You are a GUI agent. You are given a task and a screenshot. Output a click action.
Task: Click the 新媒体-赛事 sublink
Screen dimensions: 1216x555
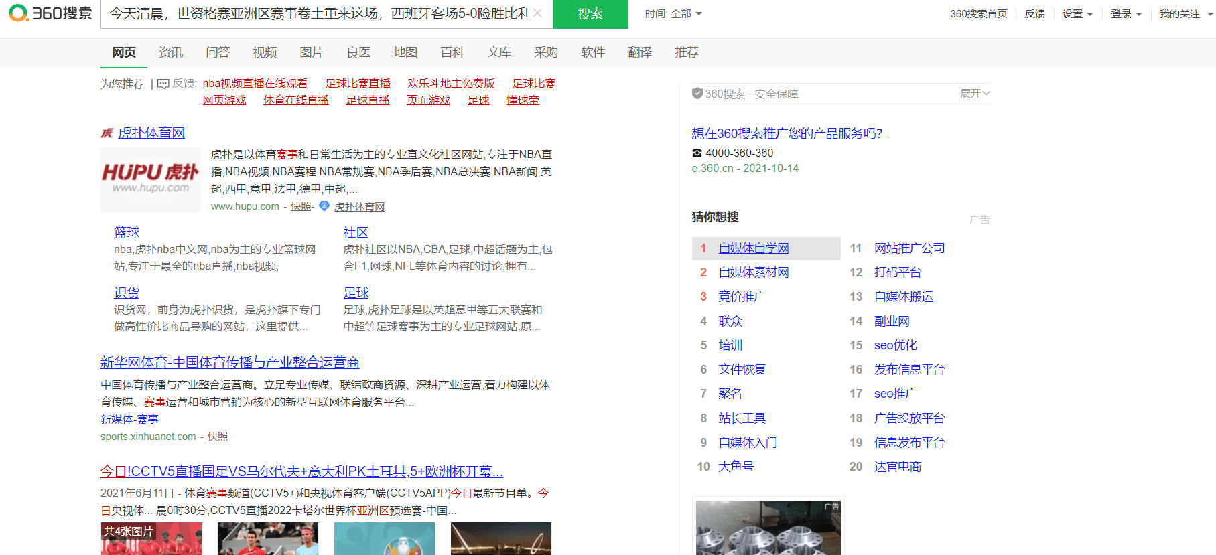[x=129, y=419]
